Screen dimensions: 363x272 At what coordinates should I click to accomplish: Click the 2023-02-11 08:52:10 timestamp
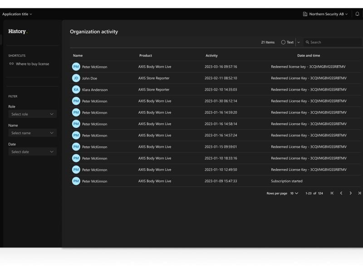(221, 78)
